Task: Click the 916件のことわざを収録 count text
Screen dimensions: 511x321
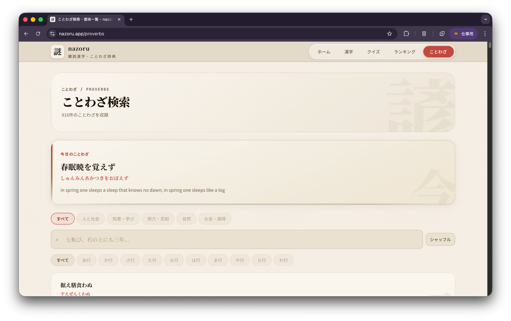Action: pyautogui.click(x=85, y=115)
